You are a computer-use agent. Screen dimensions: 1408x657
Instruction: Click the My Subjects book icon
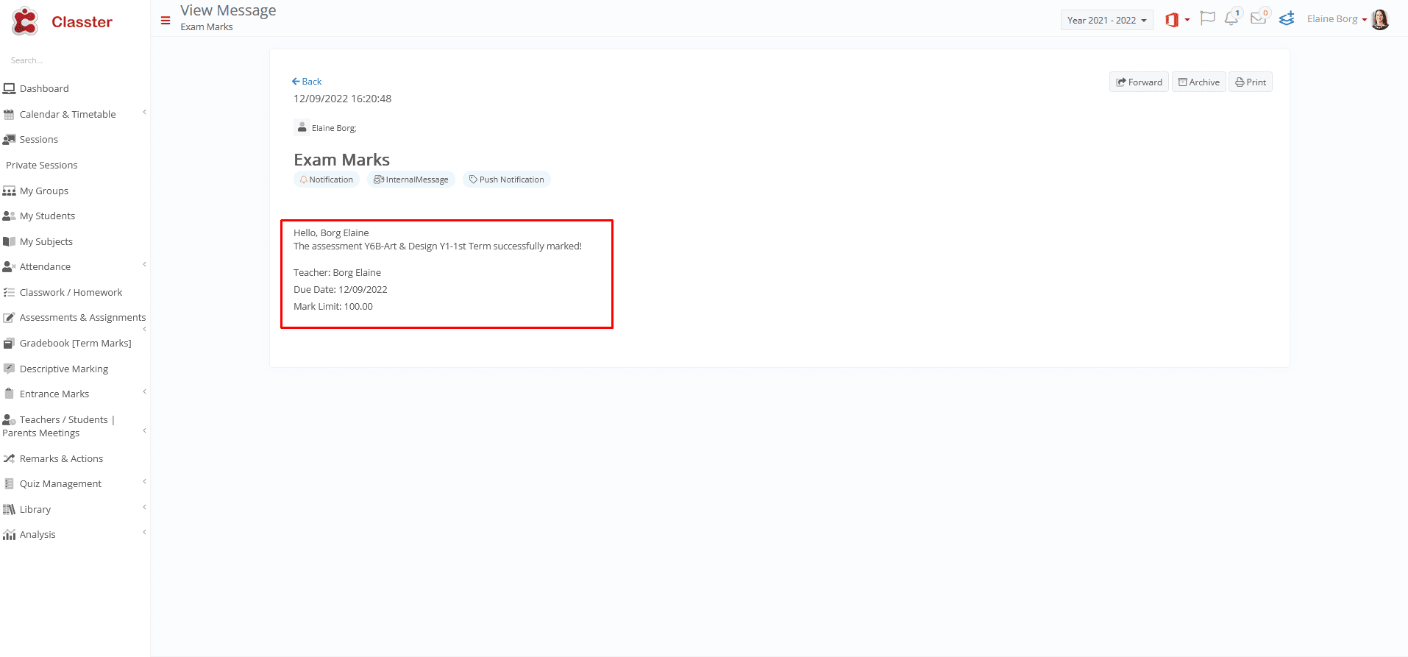pos(9,241)
